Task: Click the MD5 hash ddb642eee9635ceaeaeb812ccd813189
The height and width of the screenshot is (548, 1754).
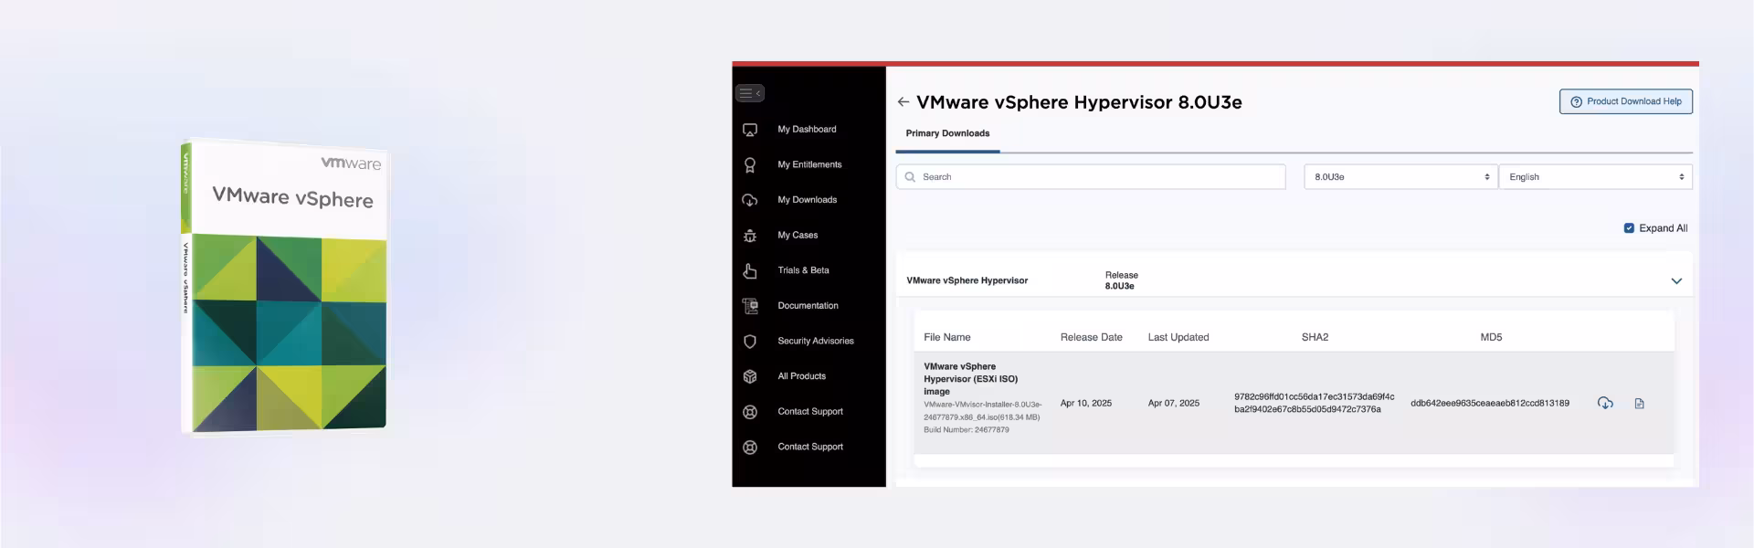Action: click(x=1489, y=403)
